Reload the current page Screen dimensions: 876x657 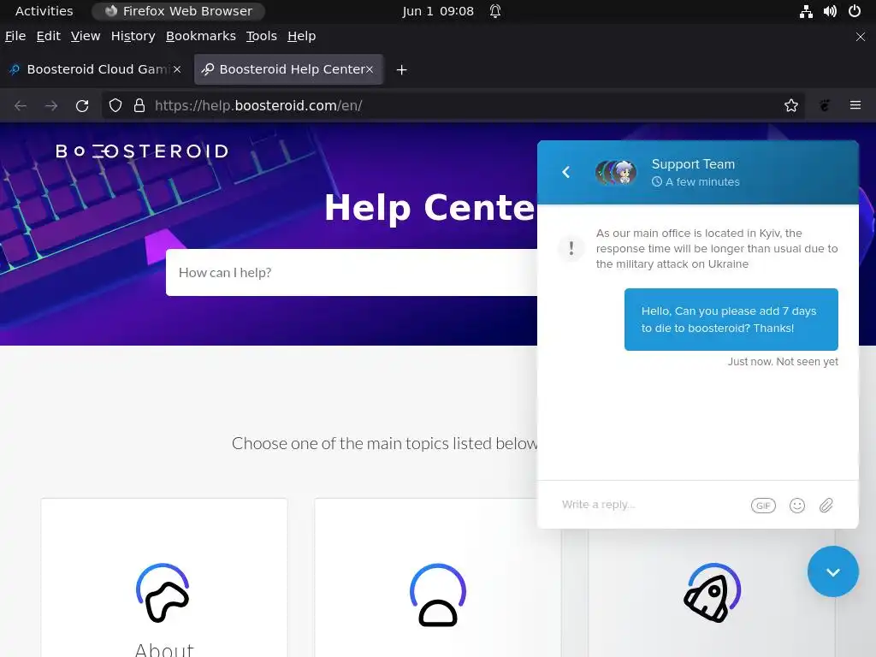click(82, 105)
